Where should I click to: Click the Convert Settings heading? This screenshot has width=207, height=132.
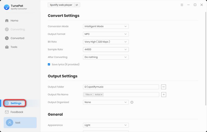tap(63, 16)
